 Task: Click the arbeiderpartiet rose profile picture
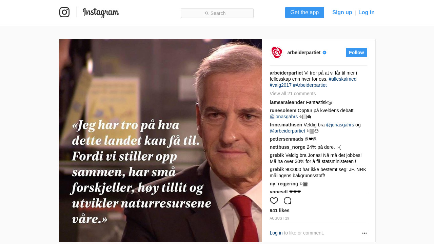(x=276, y=53)
